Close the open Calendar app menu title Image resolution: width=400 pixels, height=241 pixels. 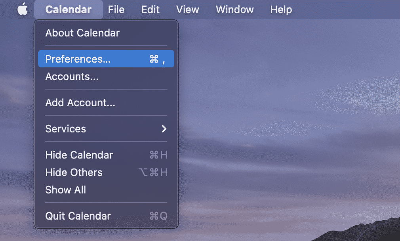tap(69, 10)
